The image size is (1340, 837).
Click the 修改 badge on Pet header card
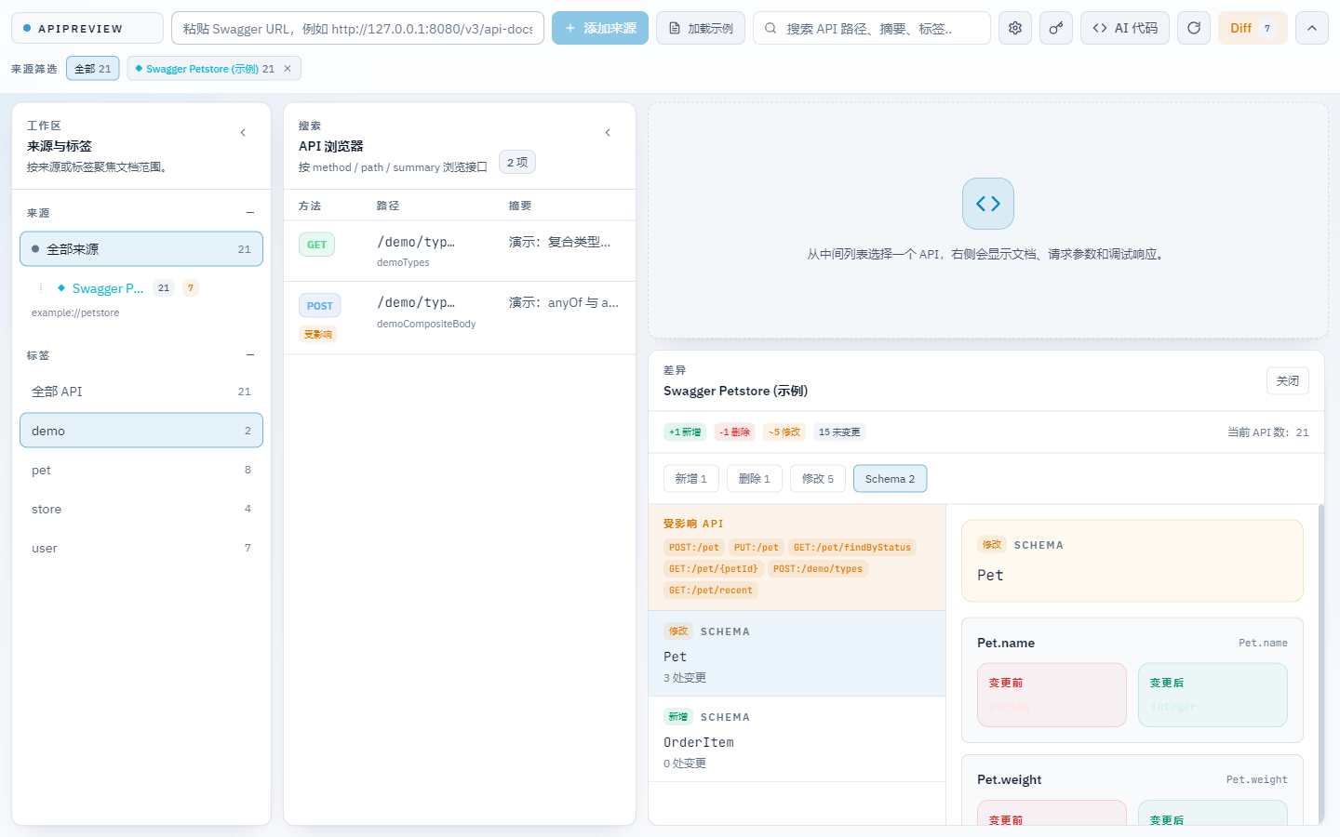992,545
